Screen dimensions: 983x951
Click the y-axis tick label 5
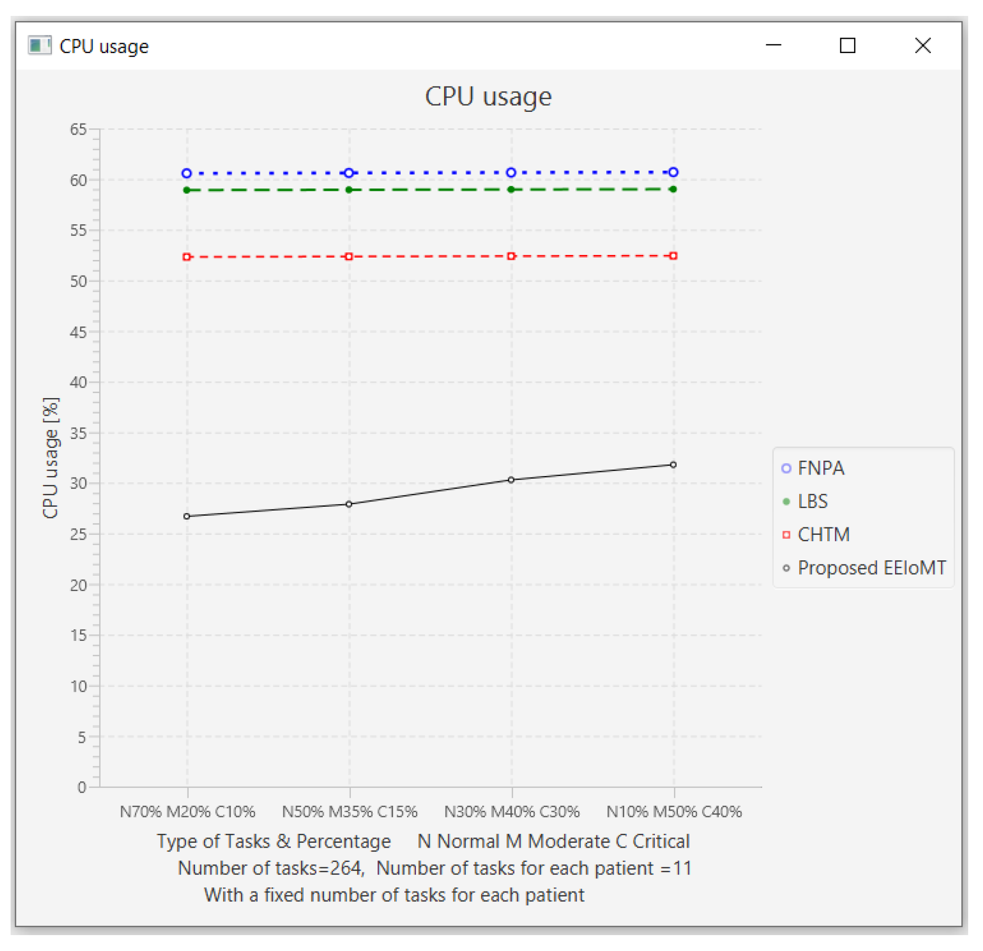coord(82,737)
